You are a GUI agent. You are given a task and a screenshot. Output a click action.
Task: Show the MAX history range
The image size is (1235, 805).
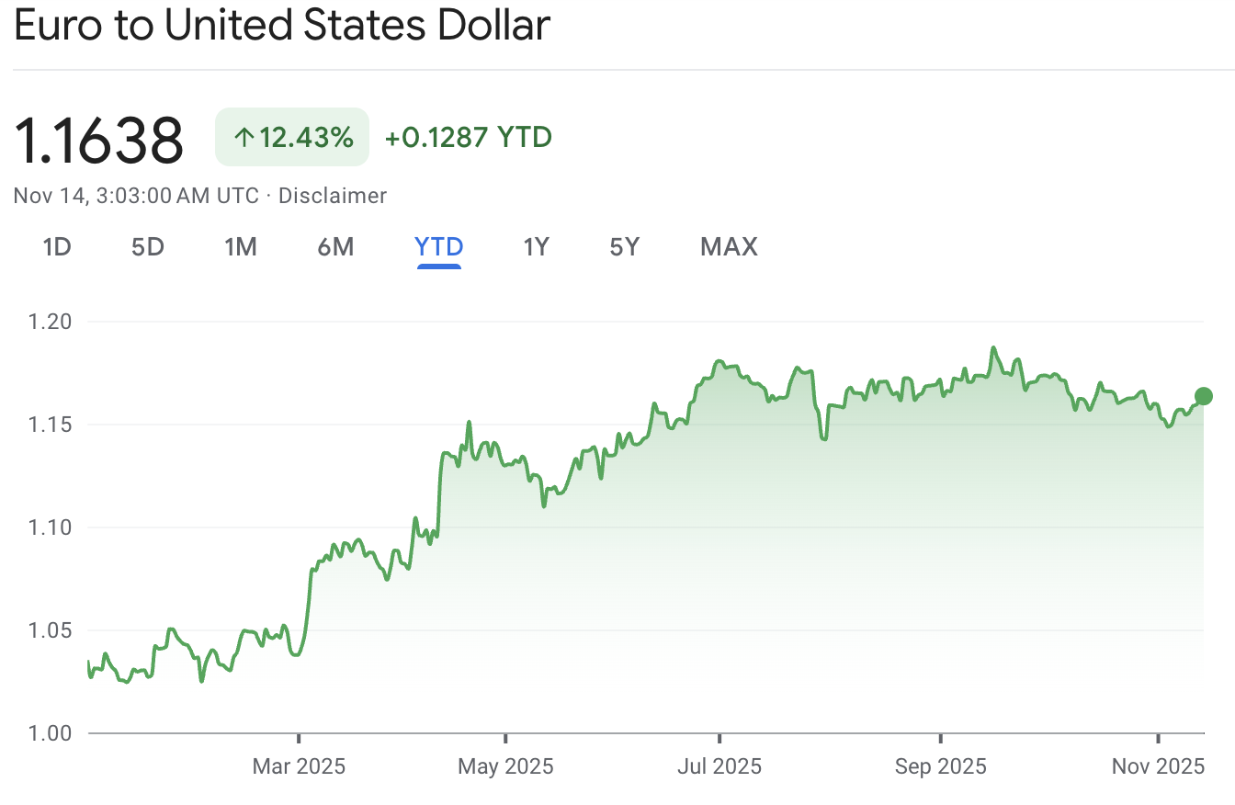(729, 246)
